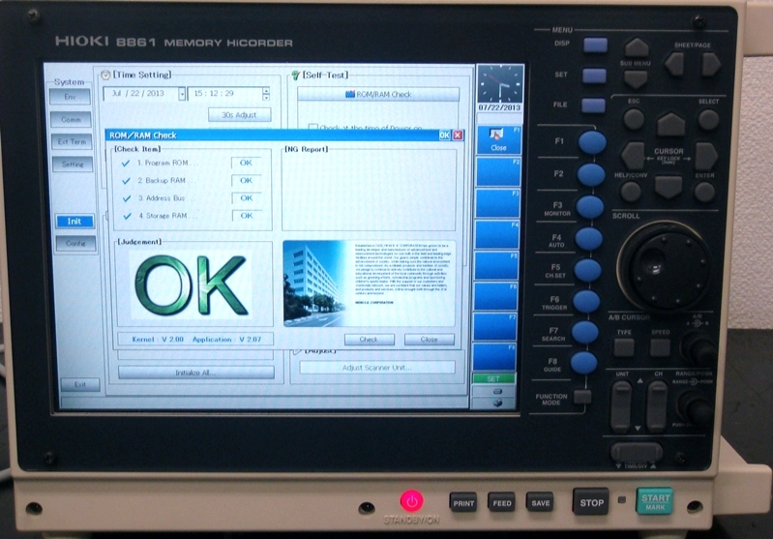
Task: Click the cursor right arrow key
Action: click(705, 157)
